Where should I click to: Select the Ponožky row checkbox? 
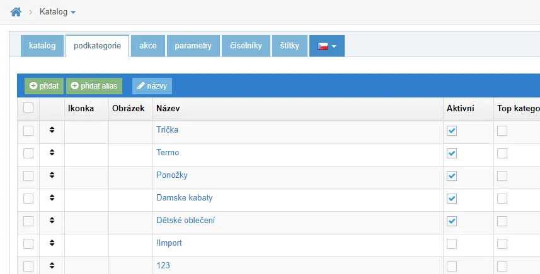pos(28,176)
